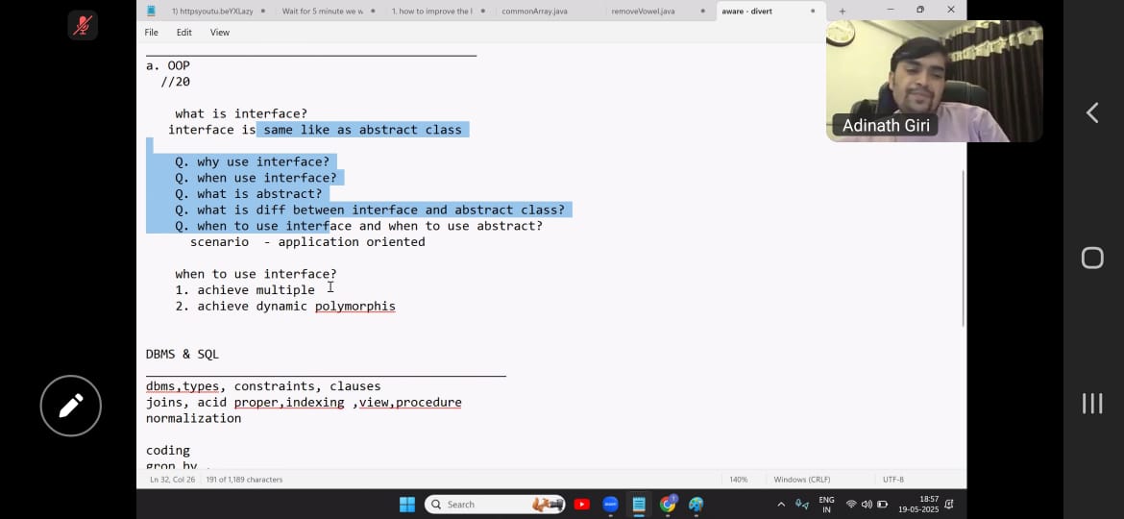1124x519 pixels.
Task: Tap the pencil annotate button
Action: pyautogui.click(x=70, y=406)
